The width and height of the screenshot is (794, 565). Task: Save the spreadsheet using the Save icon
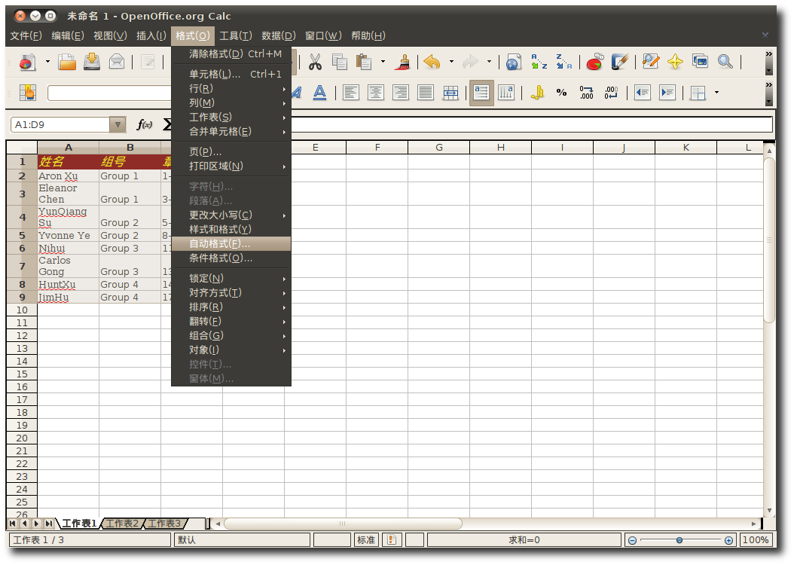click(x=92, y=63)
